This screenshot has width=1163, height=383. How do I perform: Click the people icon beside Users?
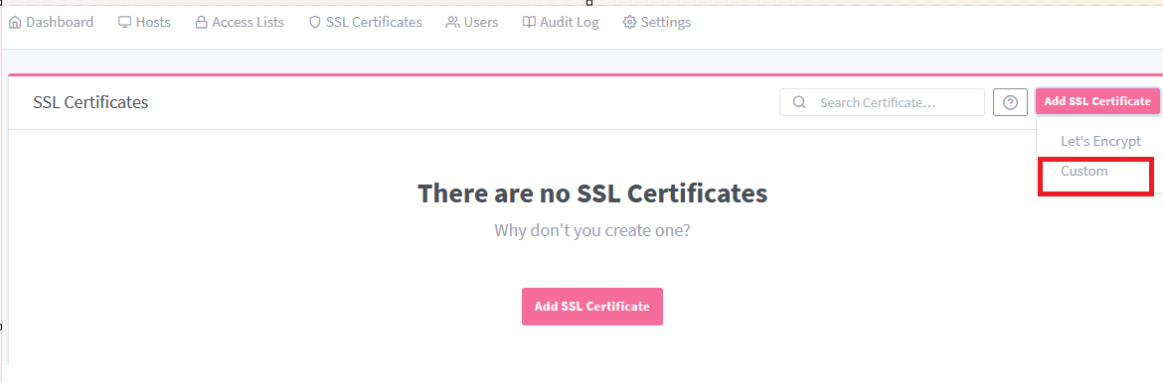click(x=452, y=22)
